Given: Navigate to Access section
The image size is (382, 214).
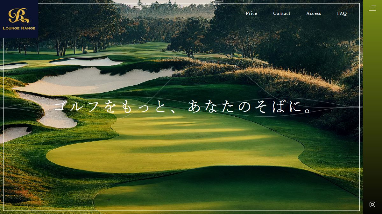Looking at the screenshot, I should [314, 13].
